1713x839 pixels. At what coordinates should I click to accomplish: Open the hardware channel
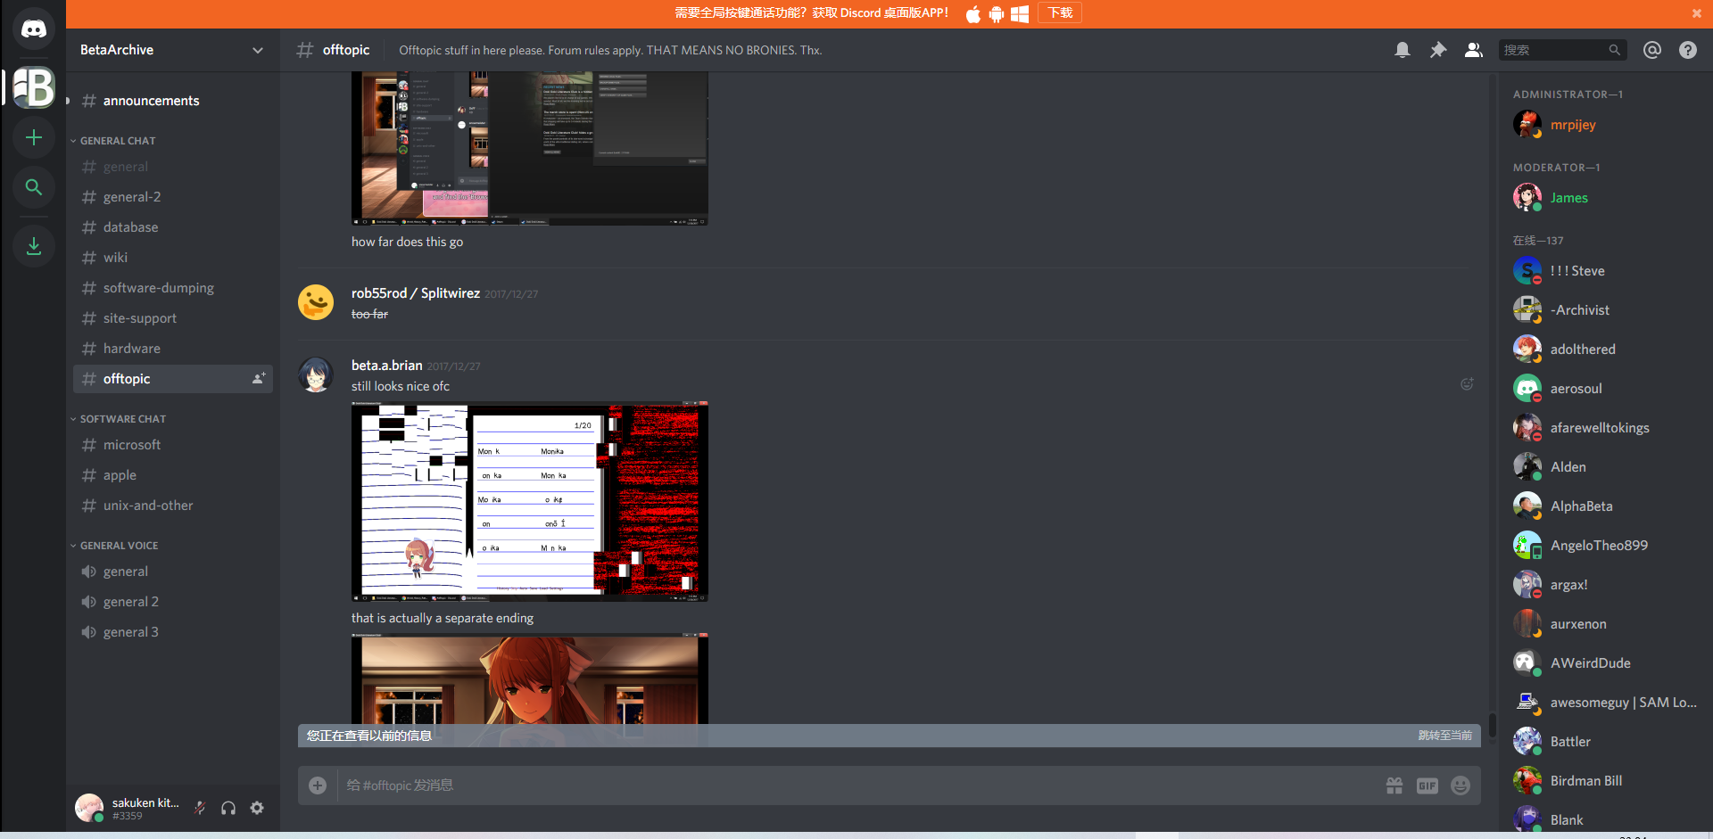coord(173,349)
